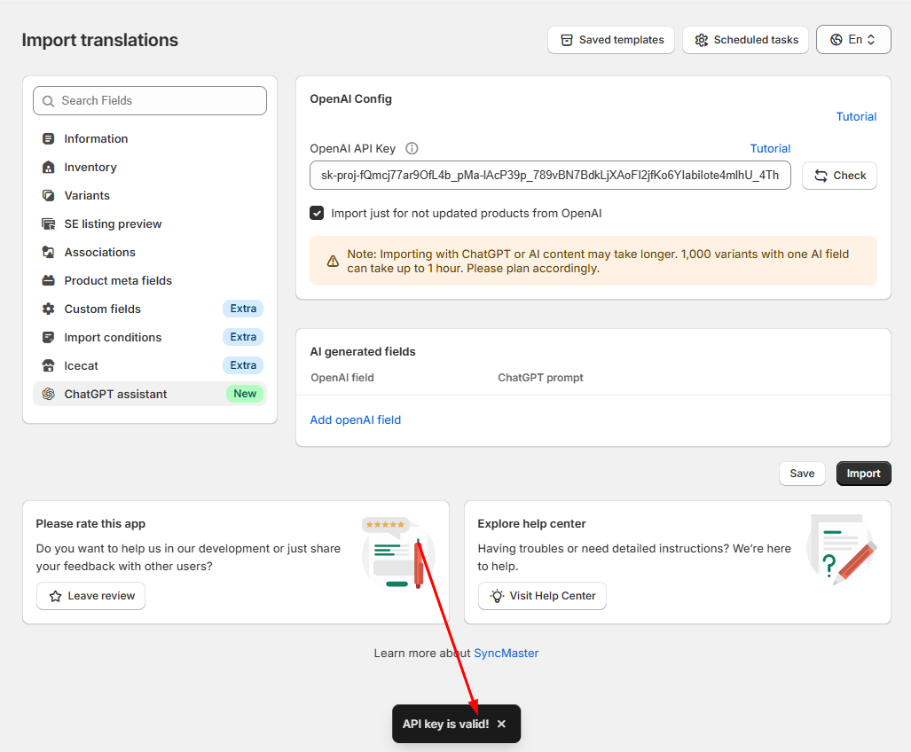Click the Import button

pyautogui.click(x=863, y=474)
